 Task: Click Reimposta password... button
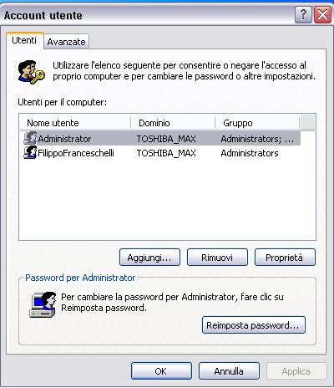(254, 324)
